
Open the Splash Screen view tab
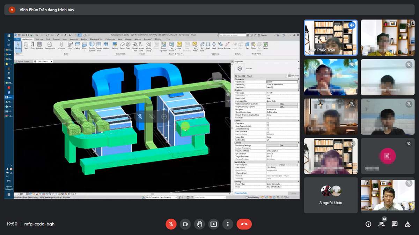pos(23,61)
